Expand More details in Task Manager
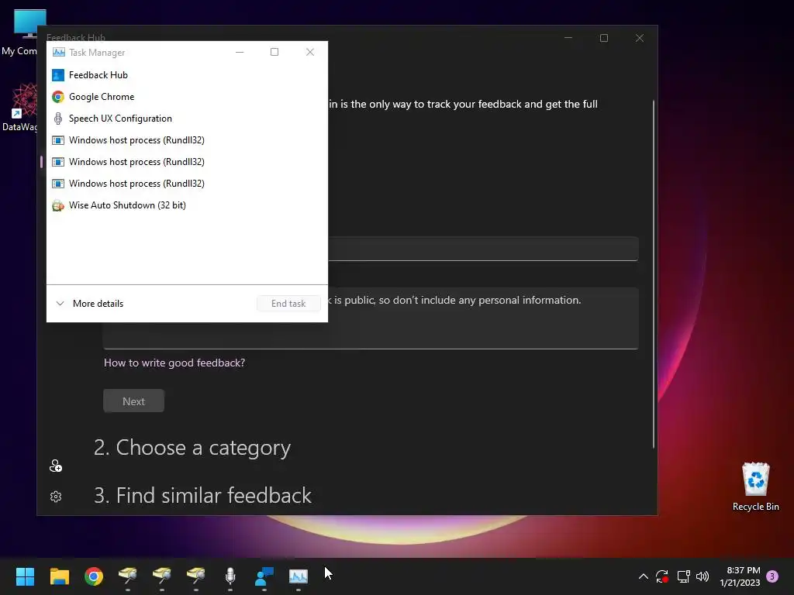The image size is (794, 595). coord(90,304)
